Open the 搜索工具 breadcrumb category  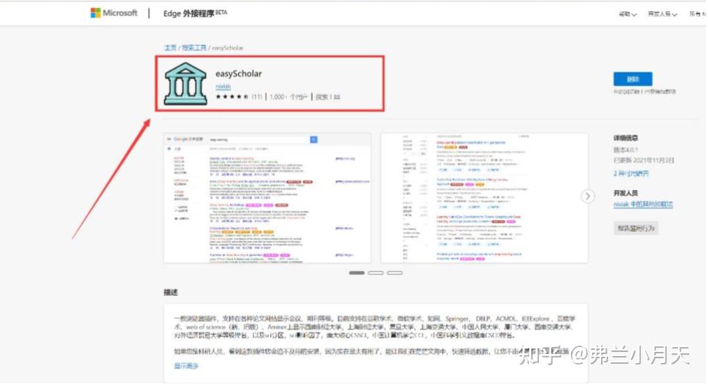tap(194, 47)
